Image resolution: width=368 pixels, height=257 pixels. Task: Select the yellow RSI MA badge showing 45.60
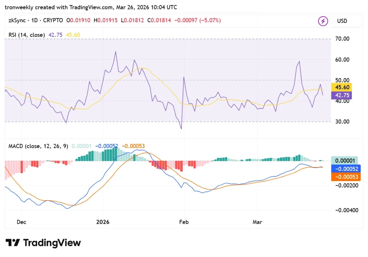[341, 87]
